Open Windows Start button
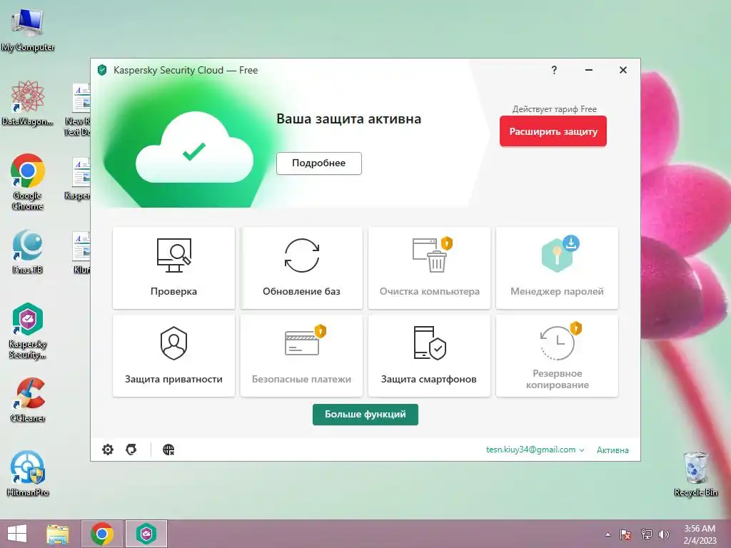This screenshot has height=548, width=731. point(17,534)
